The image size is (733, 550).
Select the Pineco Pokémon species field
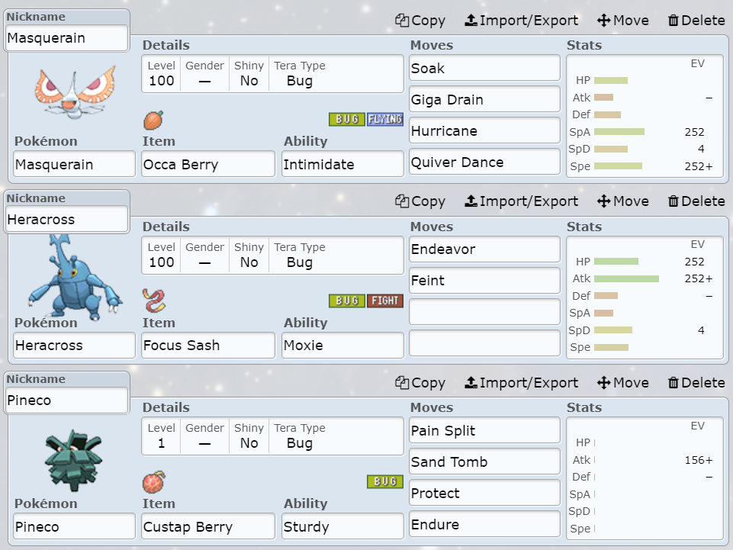click(74, 526)
